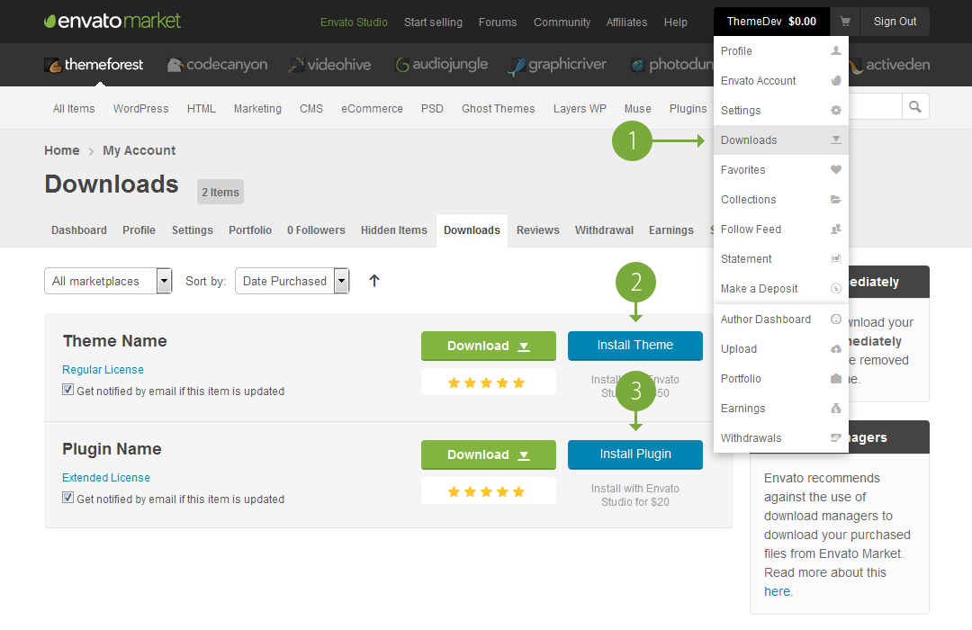This screenshot has width=972, height=630.
Task: Open the 0 Followers tab
Action: pyautogui.click(x=316, y=230)
